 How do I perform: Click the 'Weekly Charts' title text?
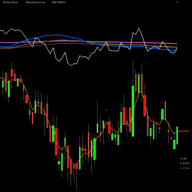(x=10, y=2)
